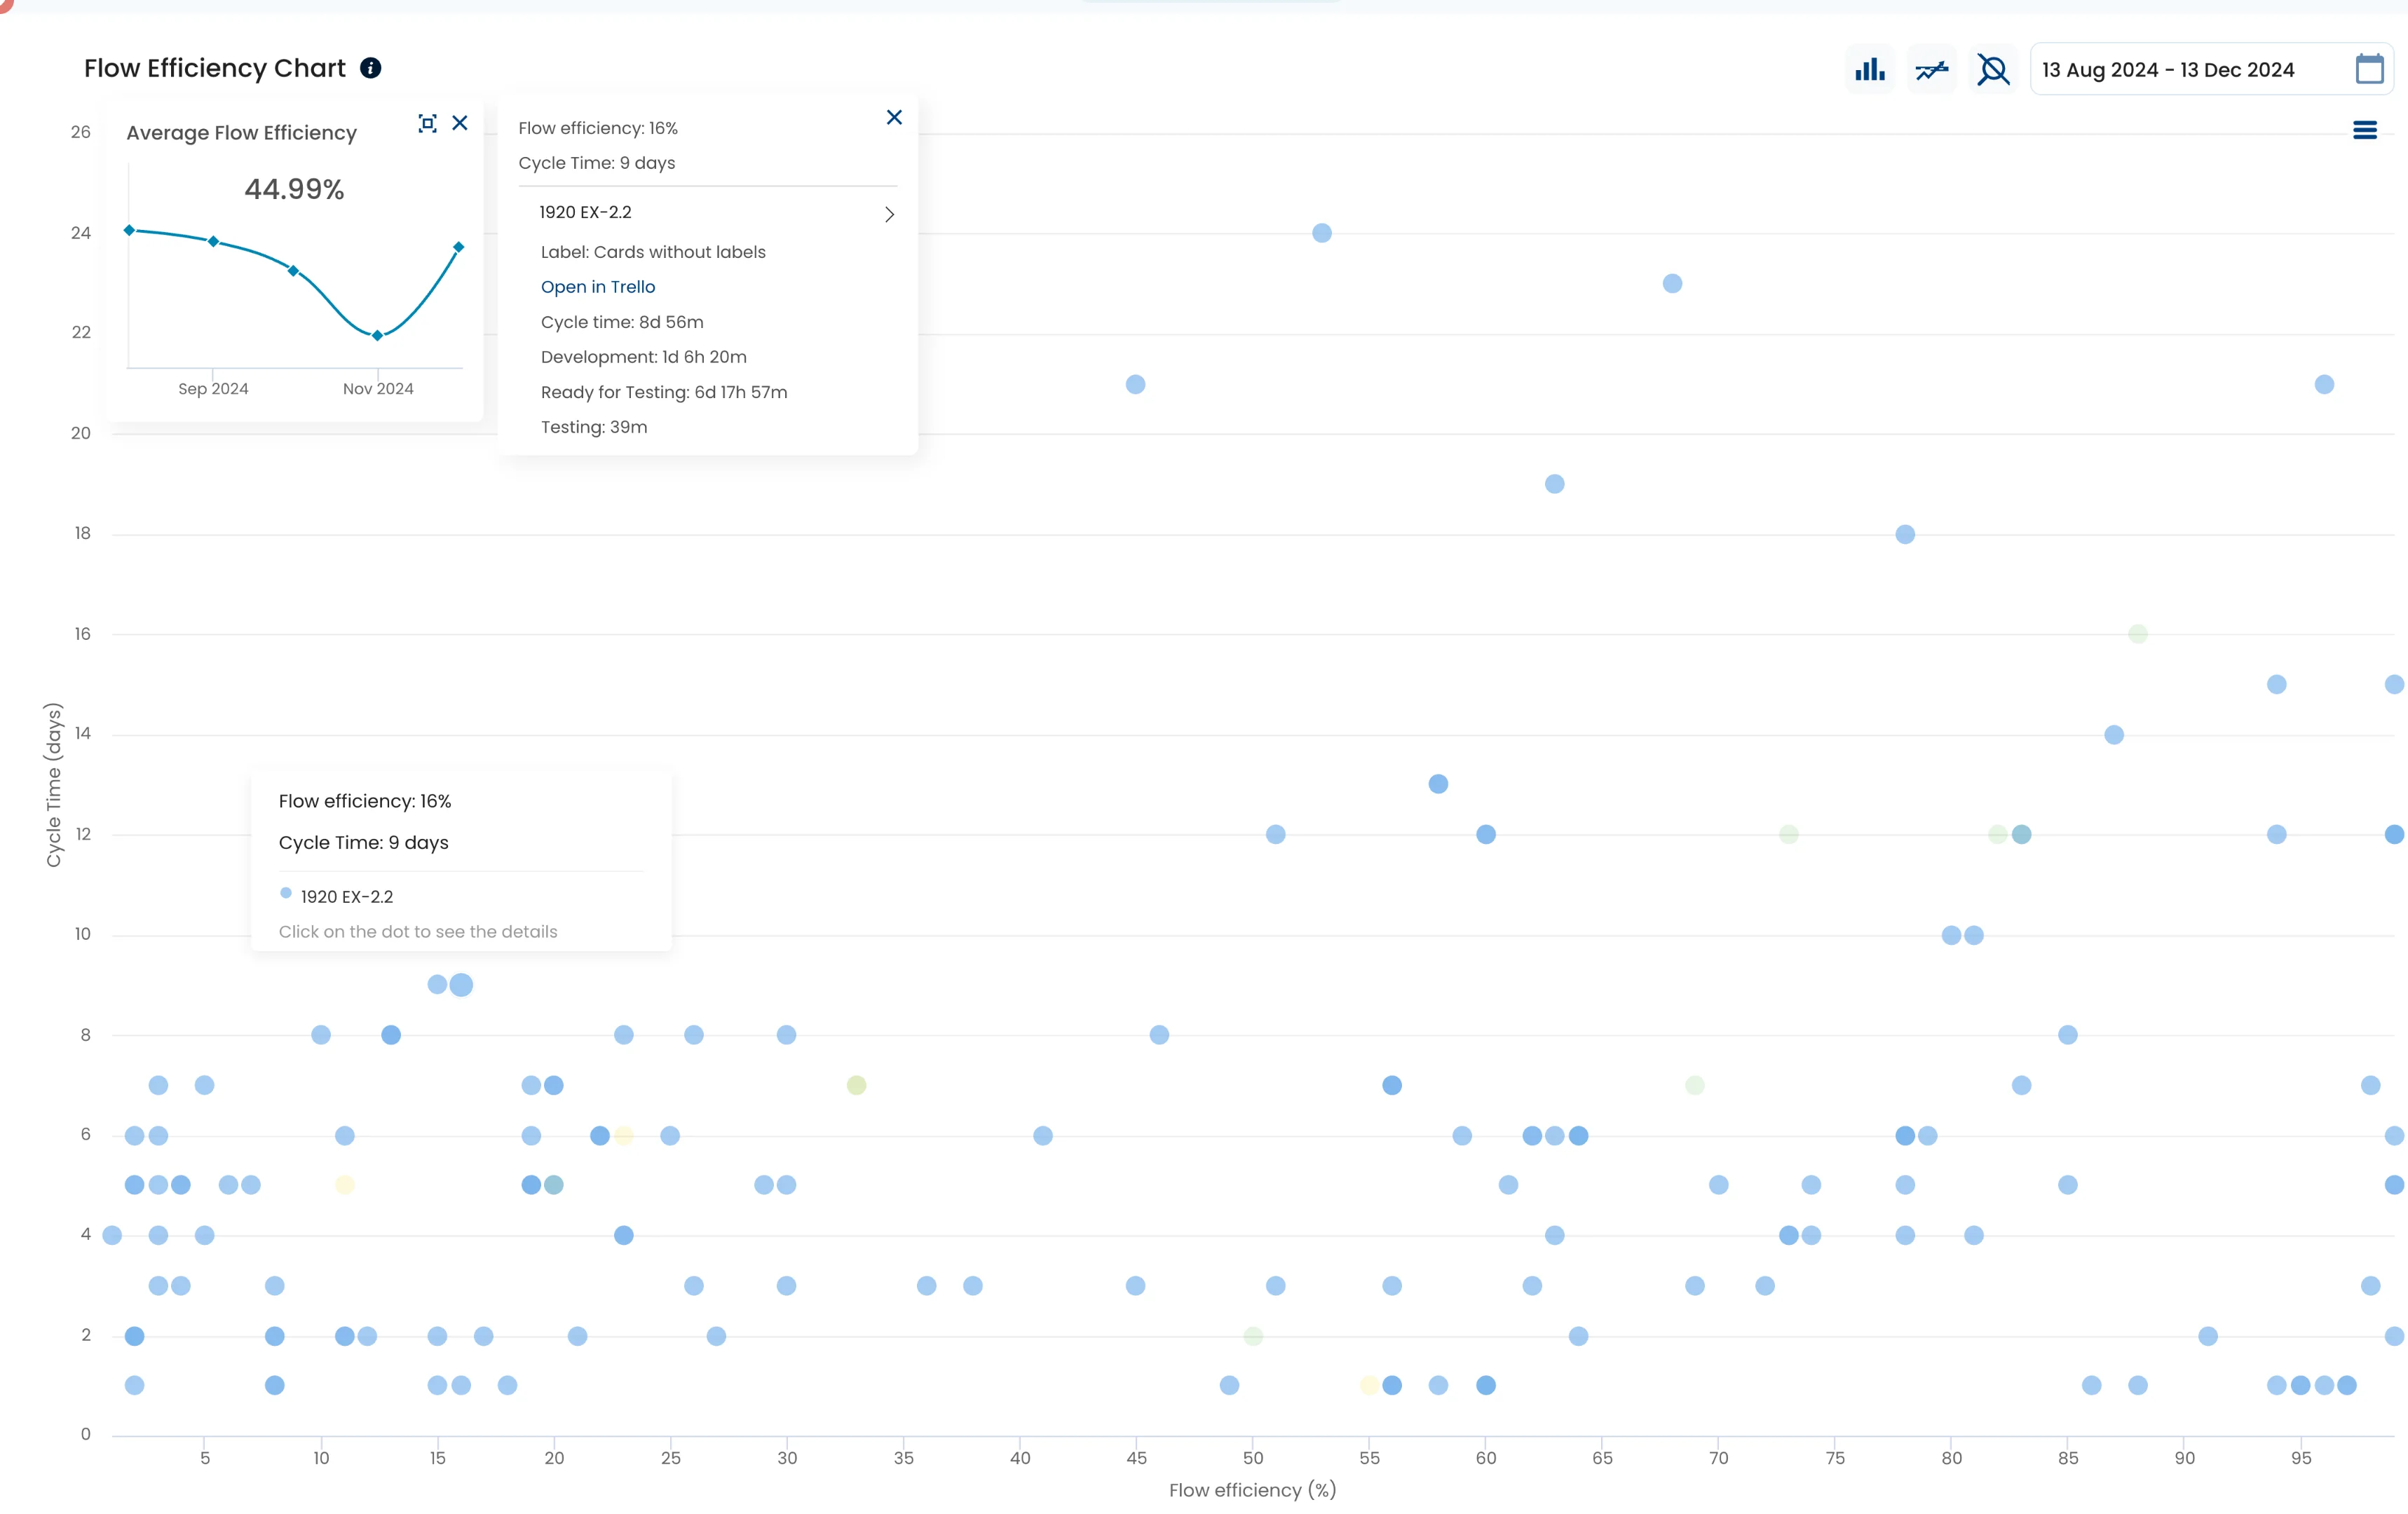The height and width of the screenshot is (1514, 2408).
Task: Click the dot at 85% efficiency, 8 days
Action: tap(2067, 1035)
